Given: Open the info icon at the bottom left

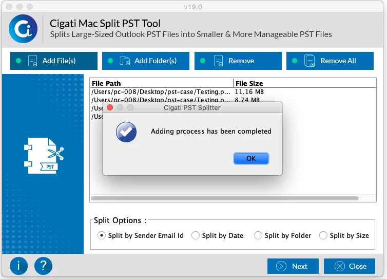Looking at the screenshot, I should pos(19,266).
